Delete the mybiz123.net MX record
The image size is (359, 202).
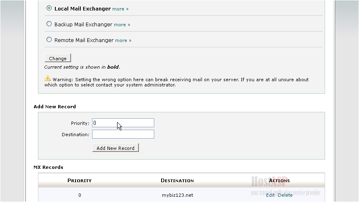point(285,195)
